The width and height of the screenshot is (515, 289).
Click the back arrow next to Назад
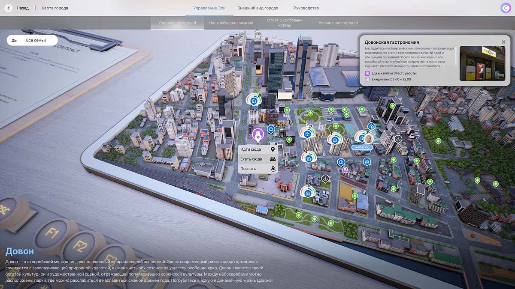tap(8, 8)
